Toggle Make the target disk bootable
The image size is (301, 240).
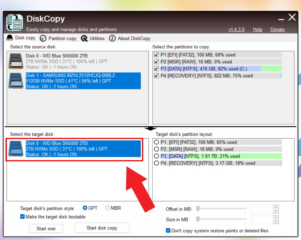click(22, 216)
